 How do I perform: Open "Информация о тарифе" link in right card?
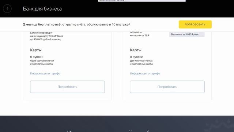tap(145, 73)
